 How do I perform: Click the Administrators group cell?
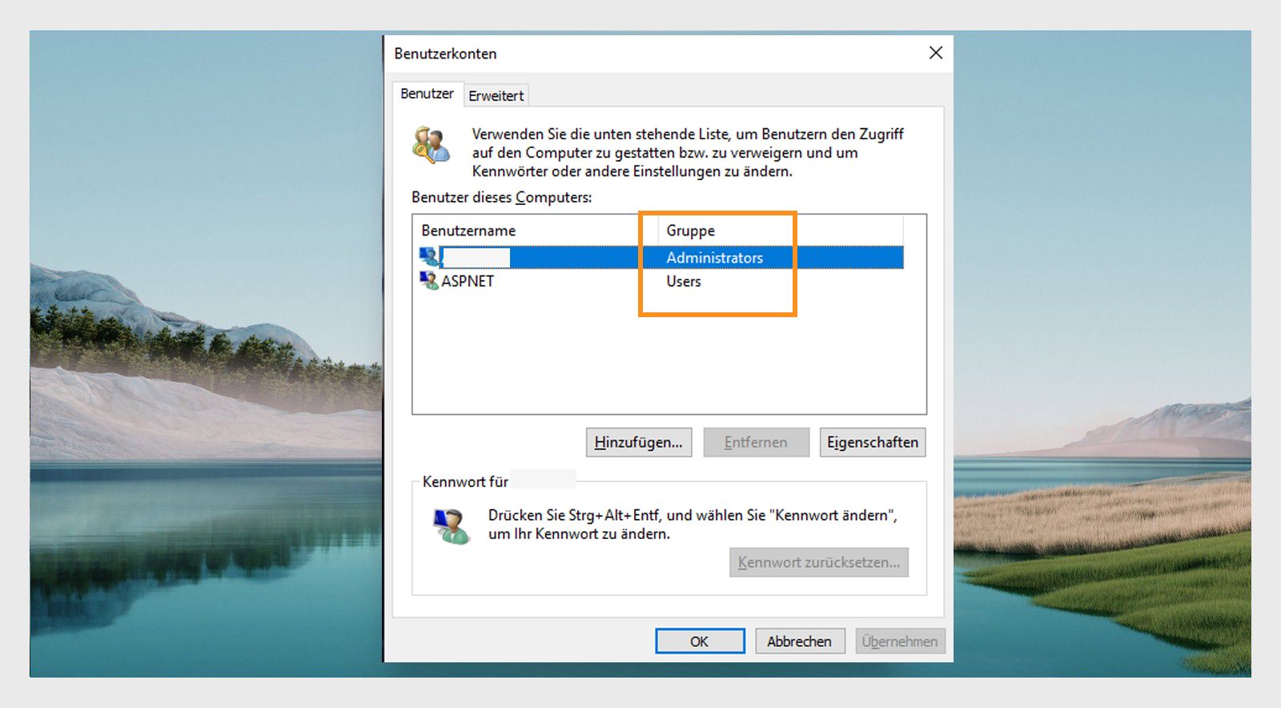click(714, 258)
